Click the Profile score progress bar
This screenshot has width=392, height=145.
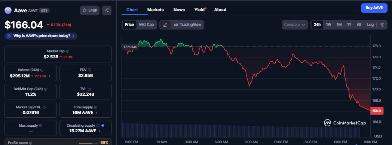pyautogui.click(x=89, y=143)
